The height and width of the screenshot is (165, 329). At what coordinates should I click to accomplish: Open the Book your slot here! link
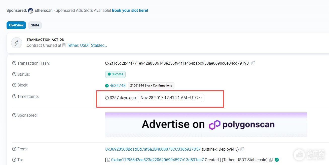click(130, 11)
